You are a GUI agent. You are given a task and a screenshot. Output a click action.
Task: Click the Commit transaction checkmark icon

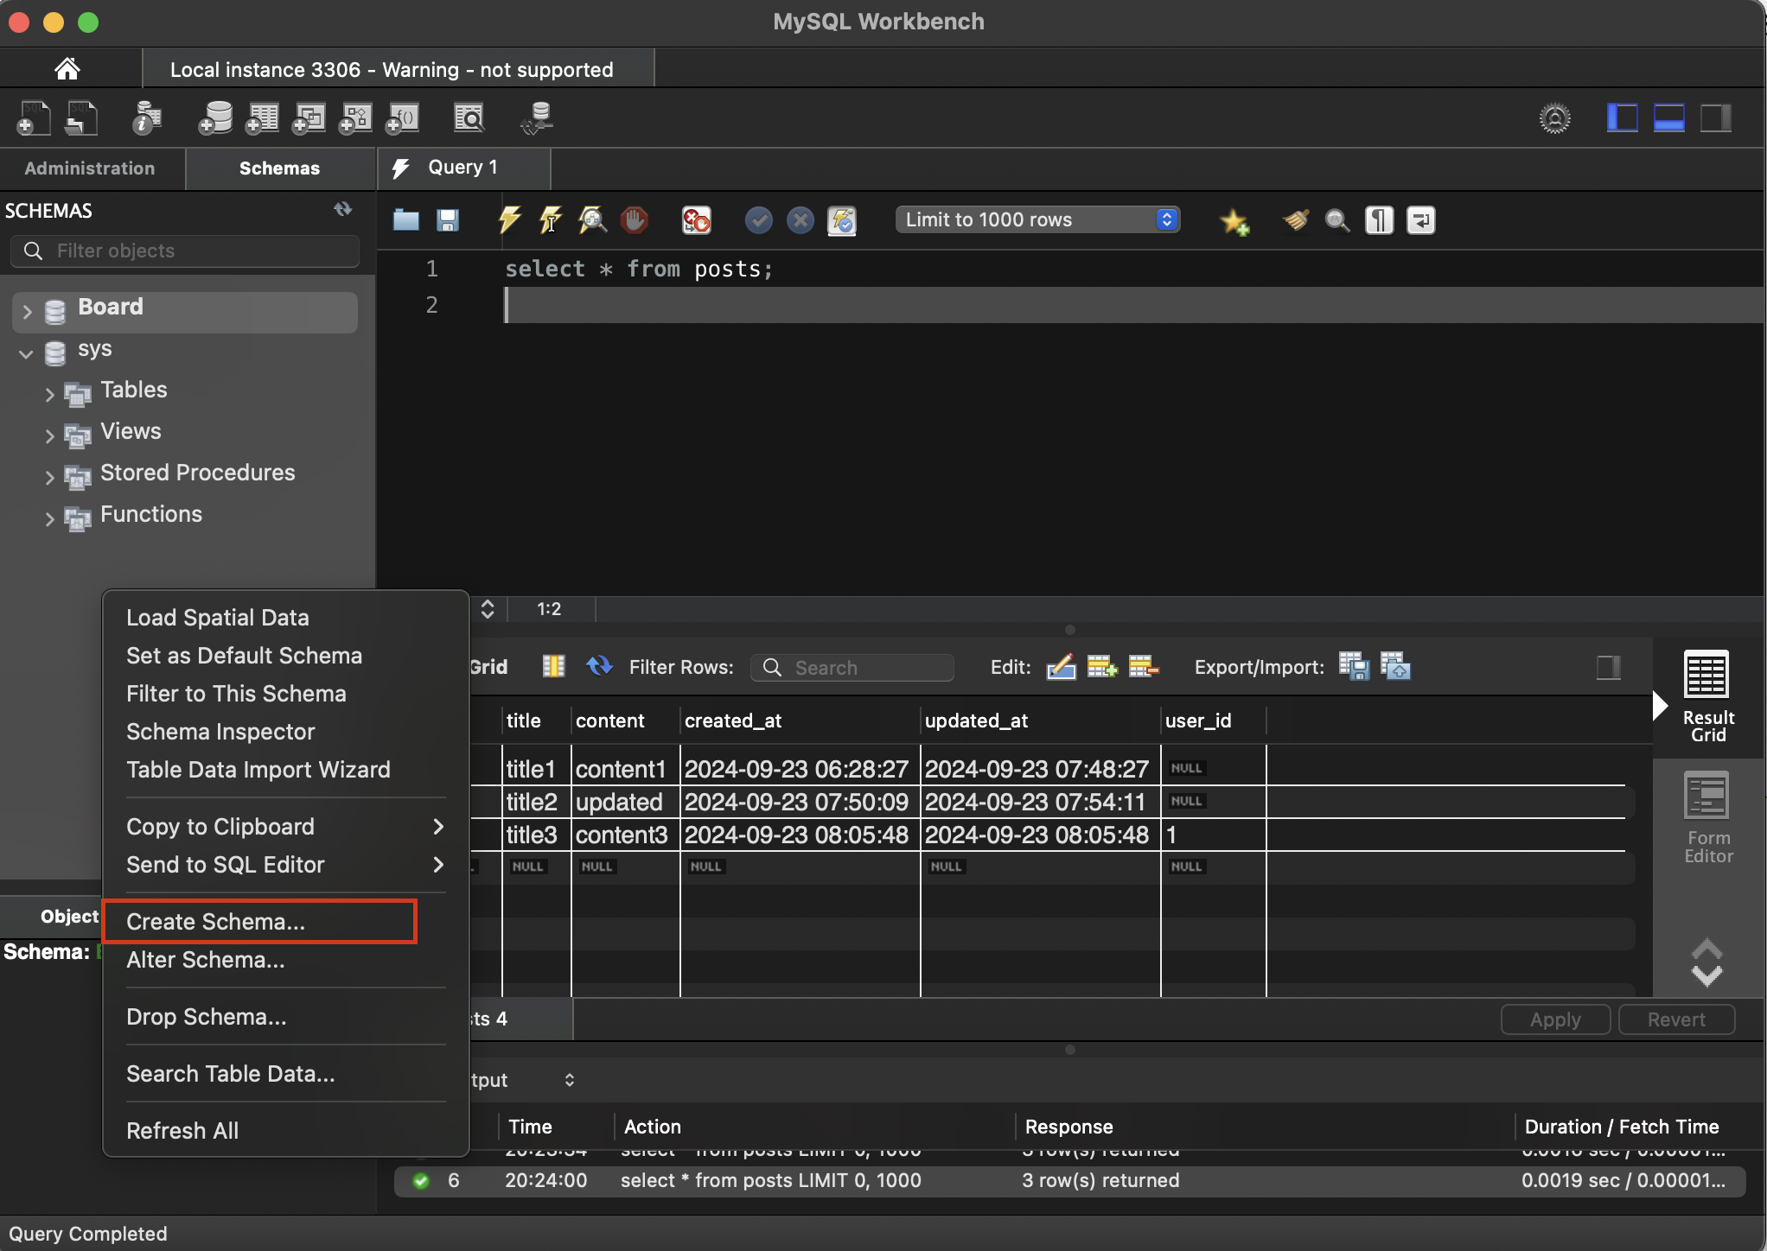[x=758, y=220]
